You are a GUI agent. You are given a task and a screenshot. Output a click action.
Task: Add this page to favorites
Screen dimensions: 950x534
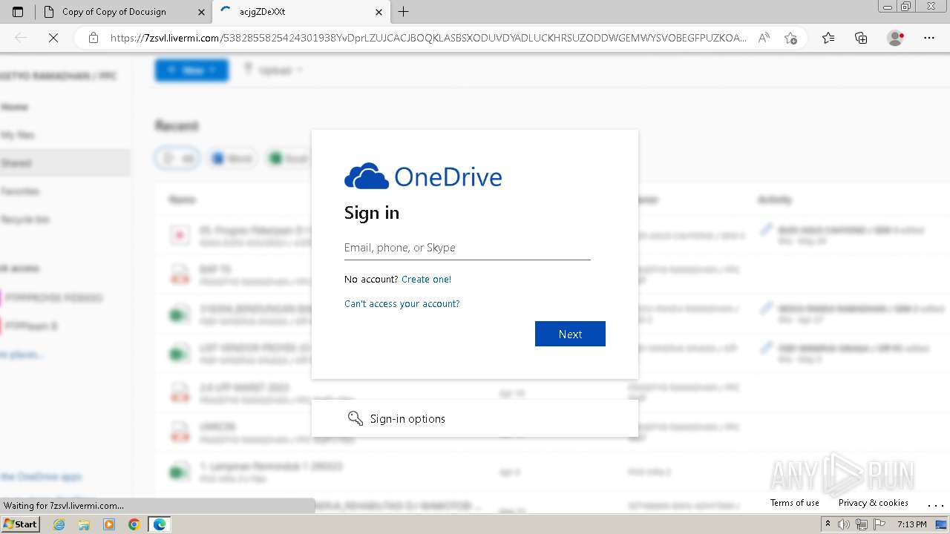click(x=790, y=38)
